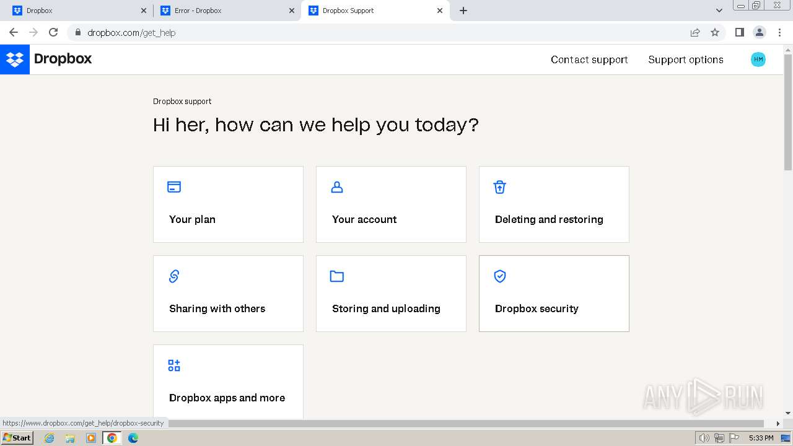The image size is (793, 446).
Task: Open a new tab with the plus button
Action: tap(463, 11)
